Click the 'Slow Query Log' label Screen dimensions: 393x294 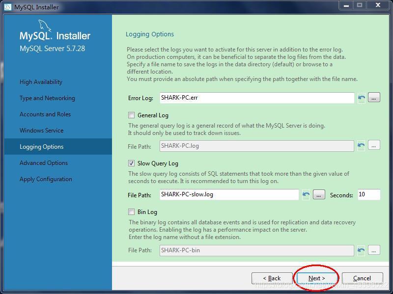158,163
